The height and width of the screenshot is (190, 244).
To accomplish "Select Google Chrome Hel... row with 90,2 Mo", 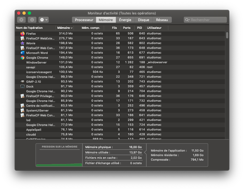I will 120,91.
